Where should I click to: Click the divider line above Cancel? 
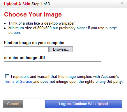tap(63, 98)
